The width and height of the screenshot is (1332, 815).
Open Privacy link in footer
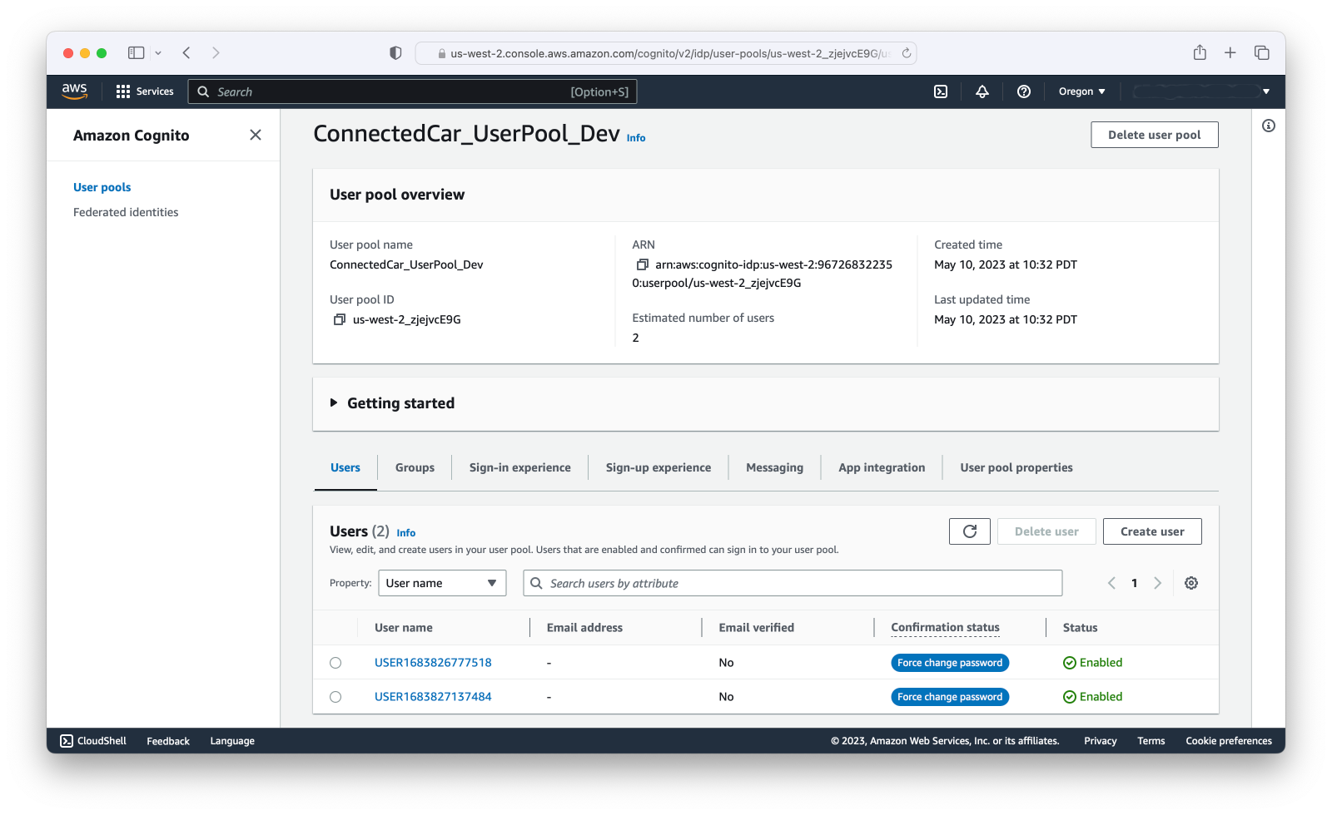tap(1101, 741)
